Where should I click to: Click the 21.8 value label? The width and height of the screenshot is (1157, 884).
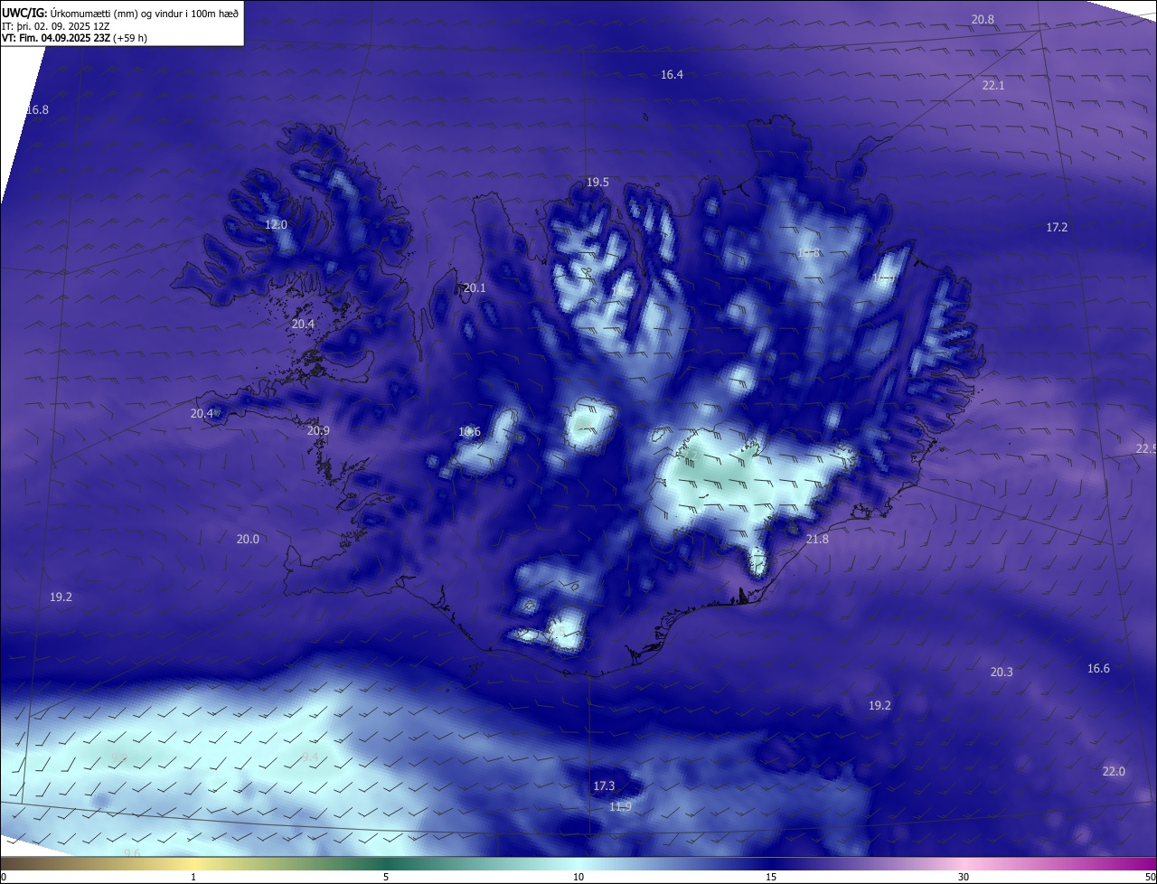pyautogui.click(x=817, y=540)
